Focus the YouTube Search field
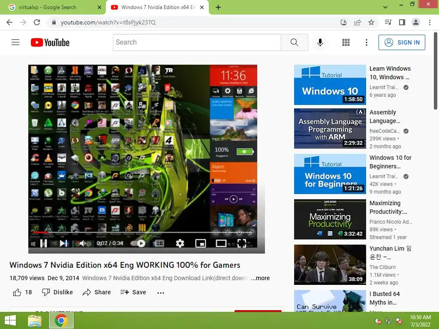 coord(197,42)
